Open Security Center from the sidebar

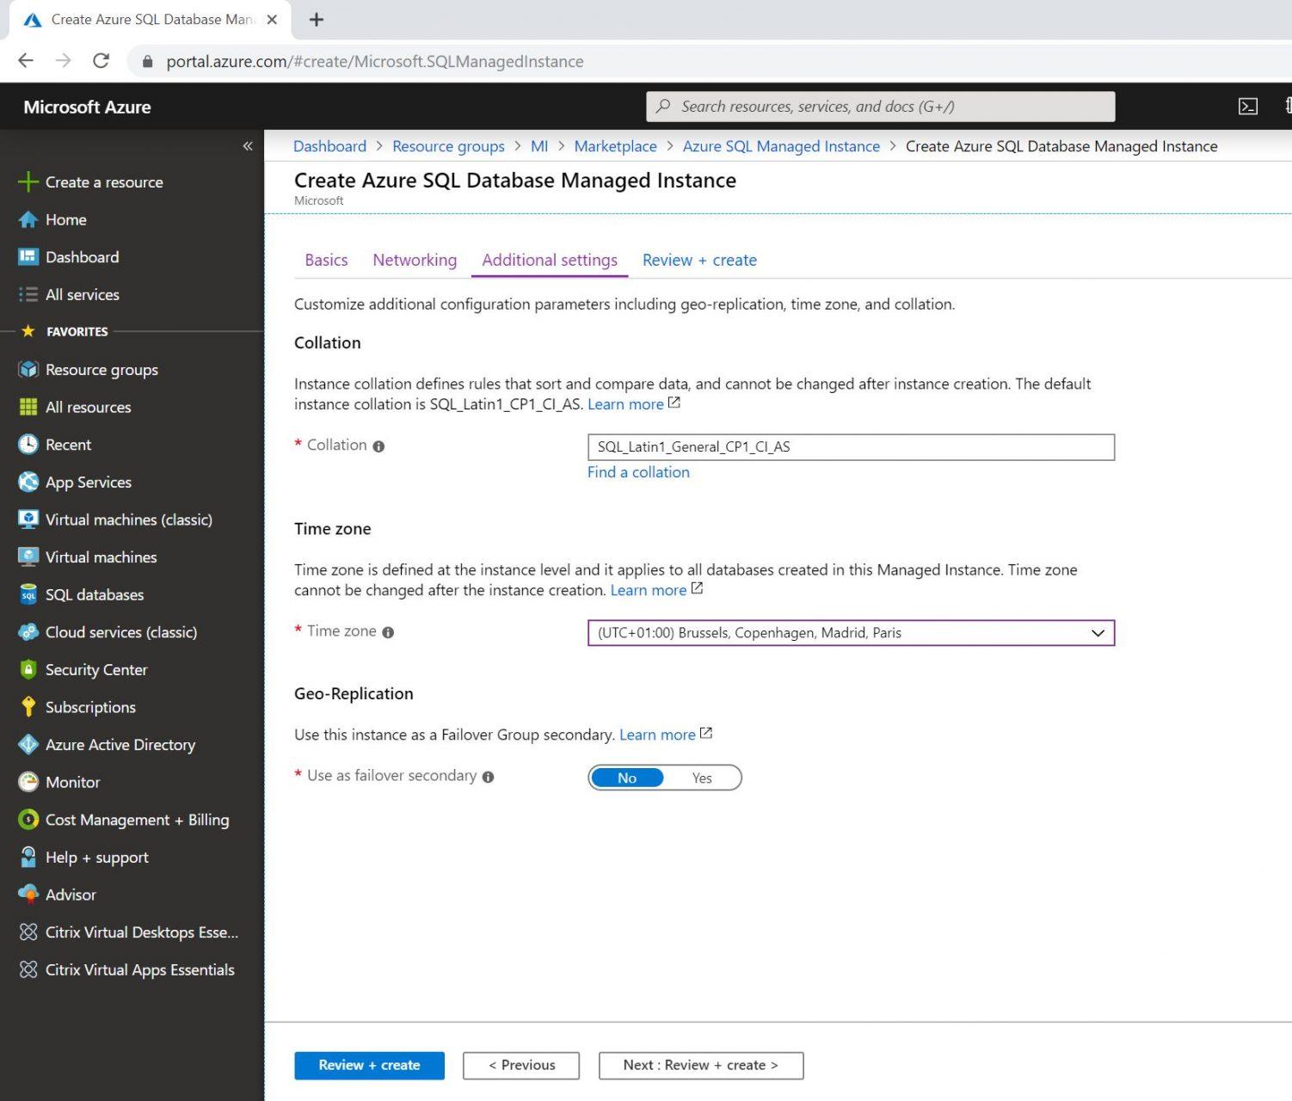point(95,669)
